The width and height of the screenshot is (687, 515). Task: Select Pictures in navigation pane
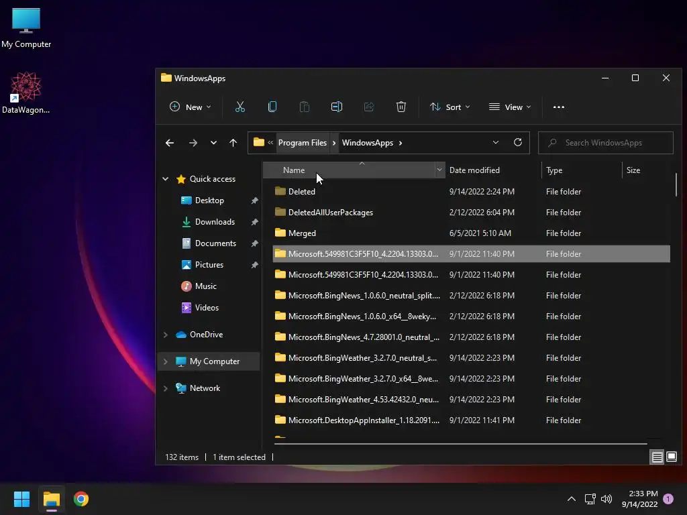coord(209,265)
